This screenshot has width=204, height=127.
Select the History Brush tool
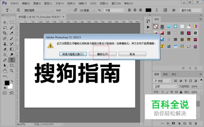tap(12, 44)
